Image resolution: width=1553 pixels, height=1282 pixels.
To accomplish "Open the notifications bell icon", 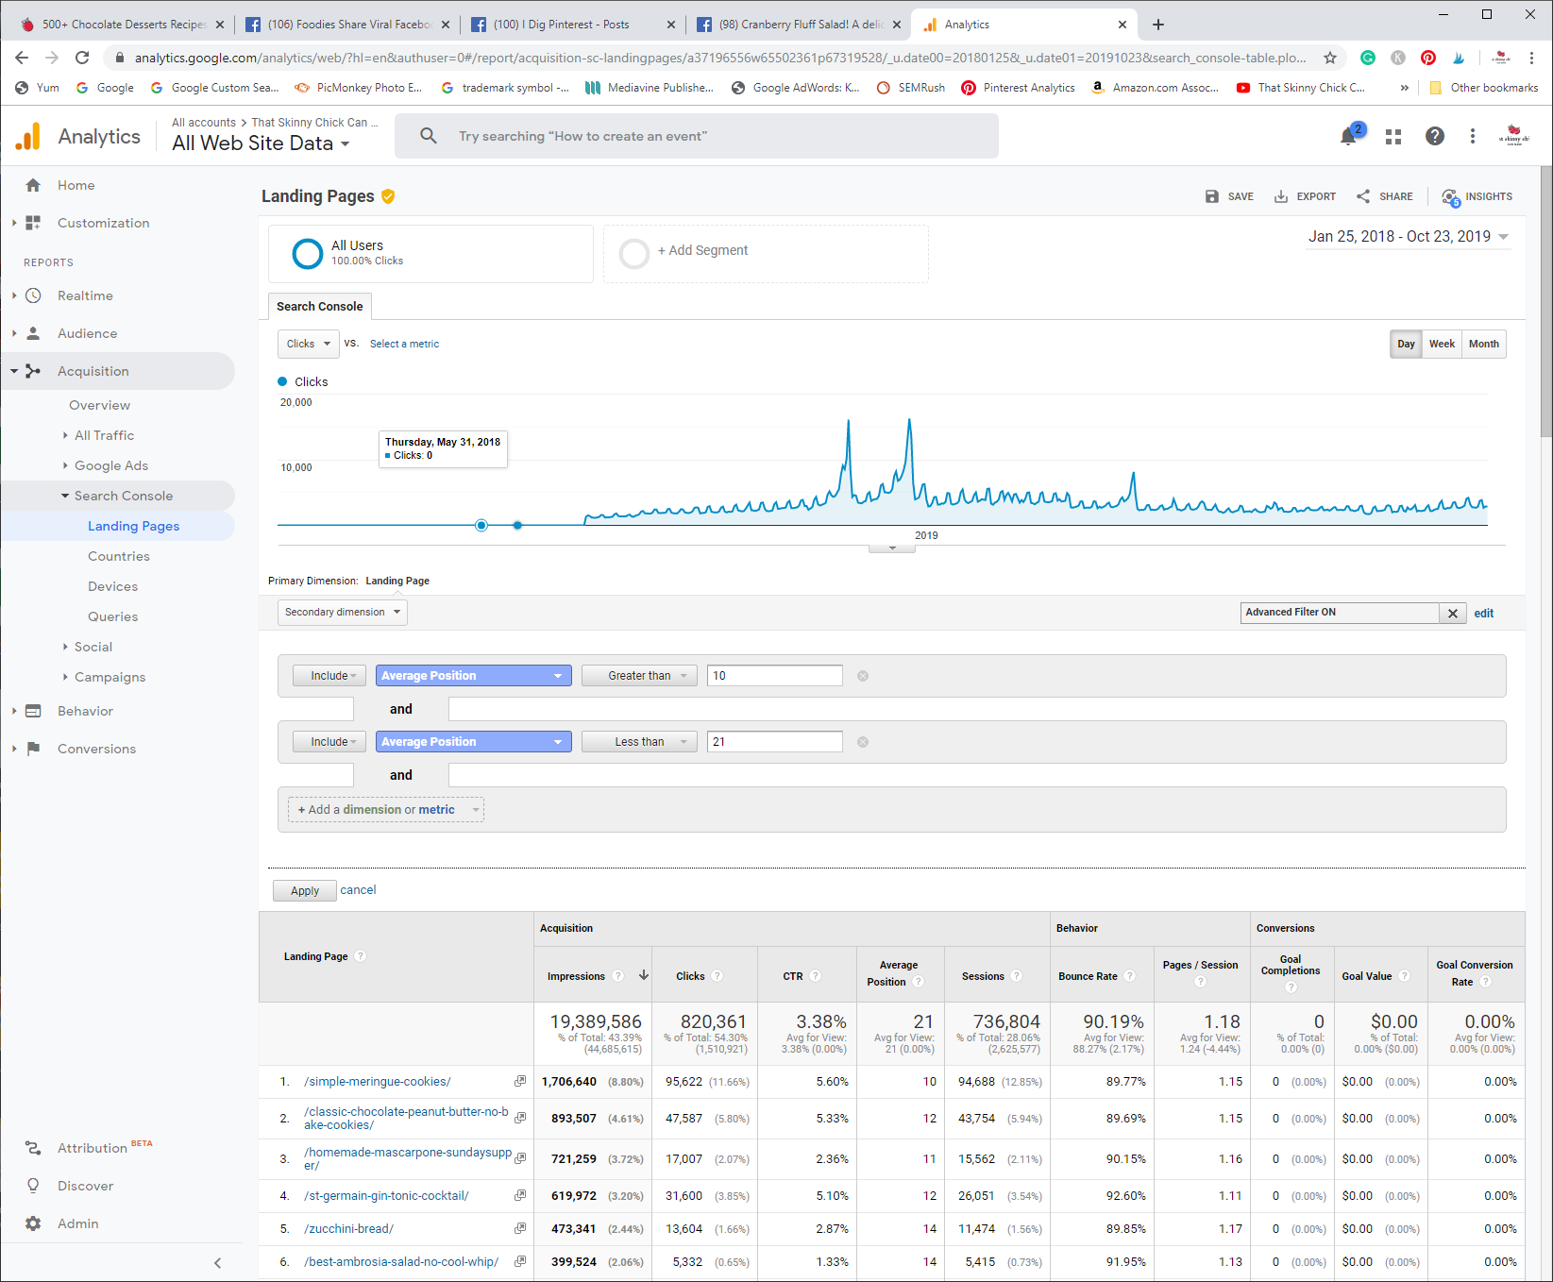I will [x=1349, y=137].
